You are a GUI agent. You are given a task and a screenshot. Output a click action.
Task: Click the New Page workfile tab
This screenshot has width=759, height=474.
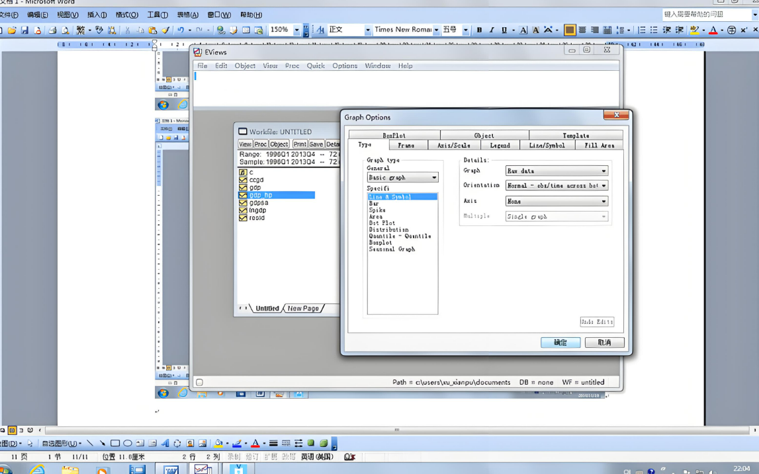[304, 309]
